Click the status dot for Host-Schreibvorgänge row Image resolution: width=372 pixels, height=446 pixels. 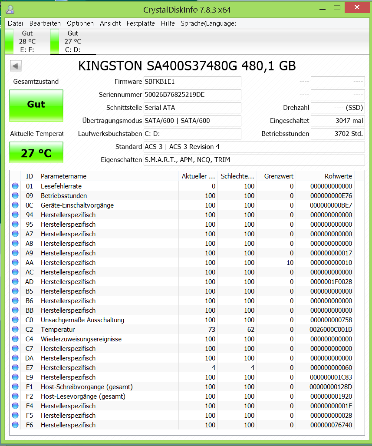pyautogui.click(x=15, y=387)
